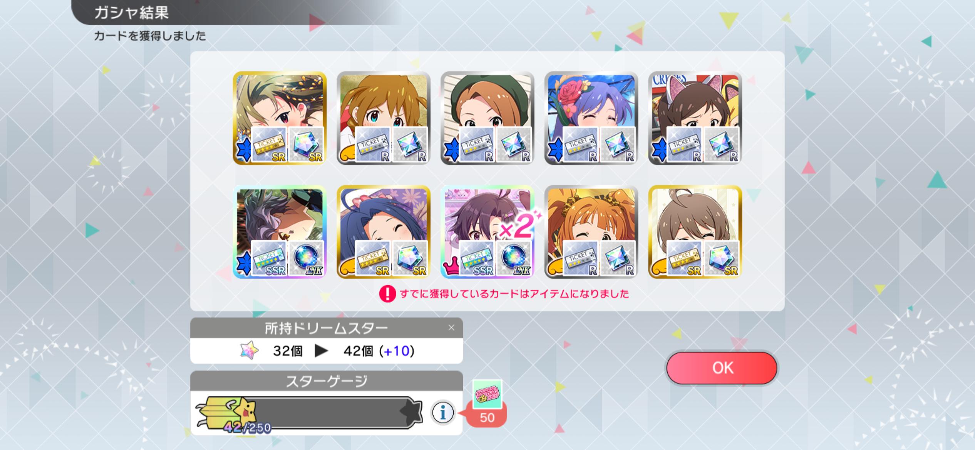Tap SSR ticket on x2 card
975x450 pixels.
[477, 258]
